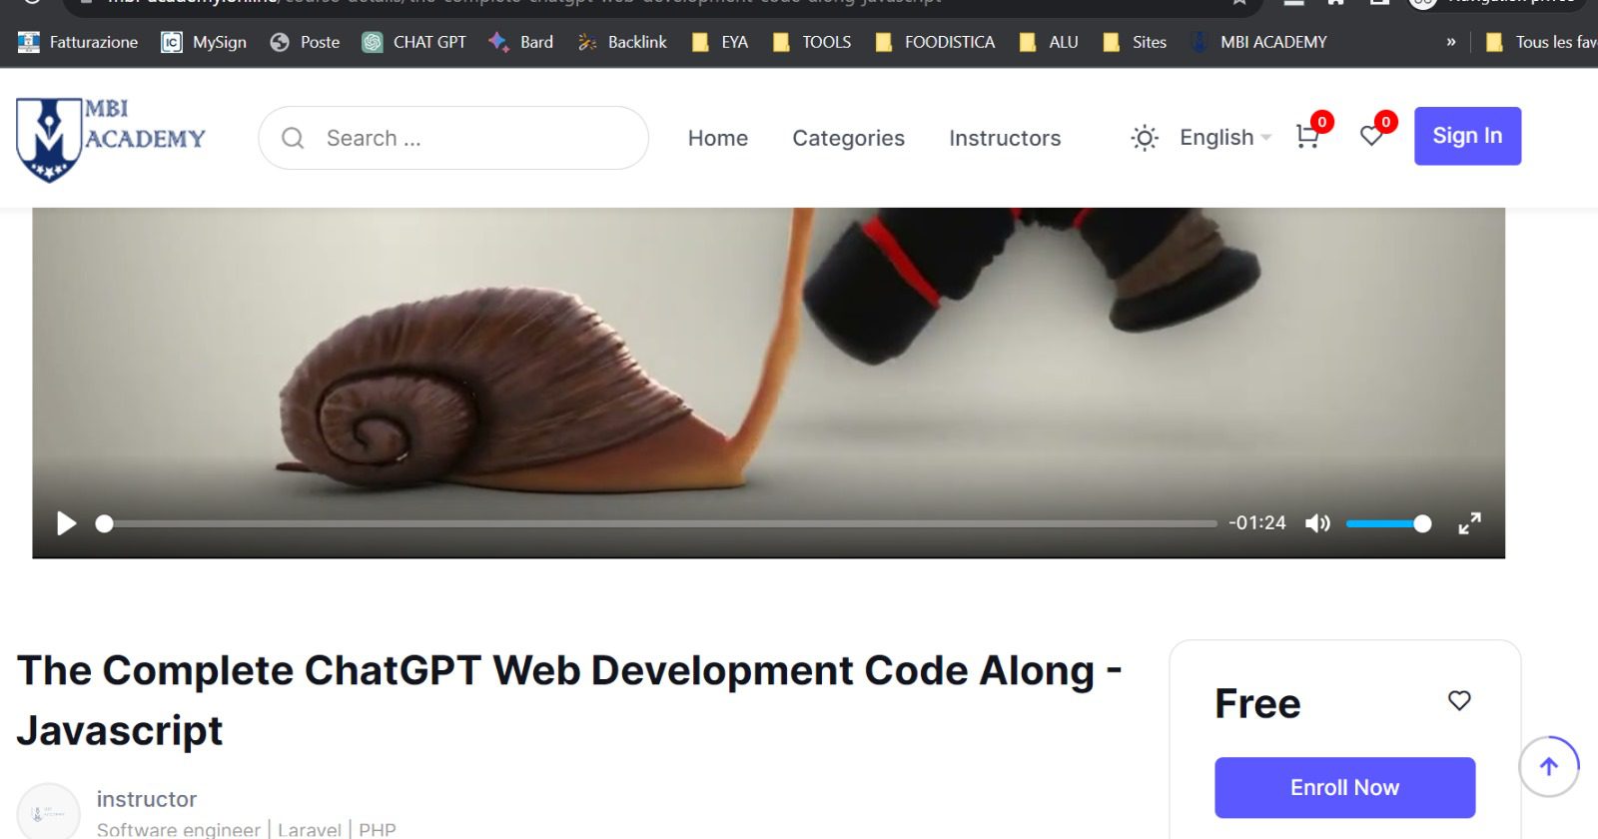Open the MBI ACADEMY bookmark

tap(1258, 42)
